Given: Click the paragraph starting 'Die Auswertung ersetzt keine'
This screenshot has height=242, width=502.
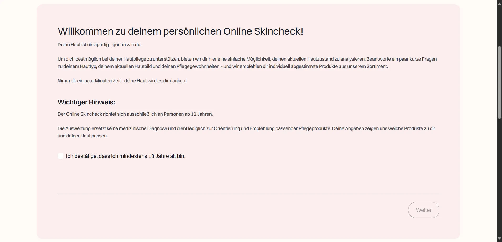Looking at the screenshot, I should (x=246, y=132).
